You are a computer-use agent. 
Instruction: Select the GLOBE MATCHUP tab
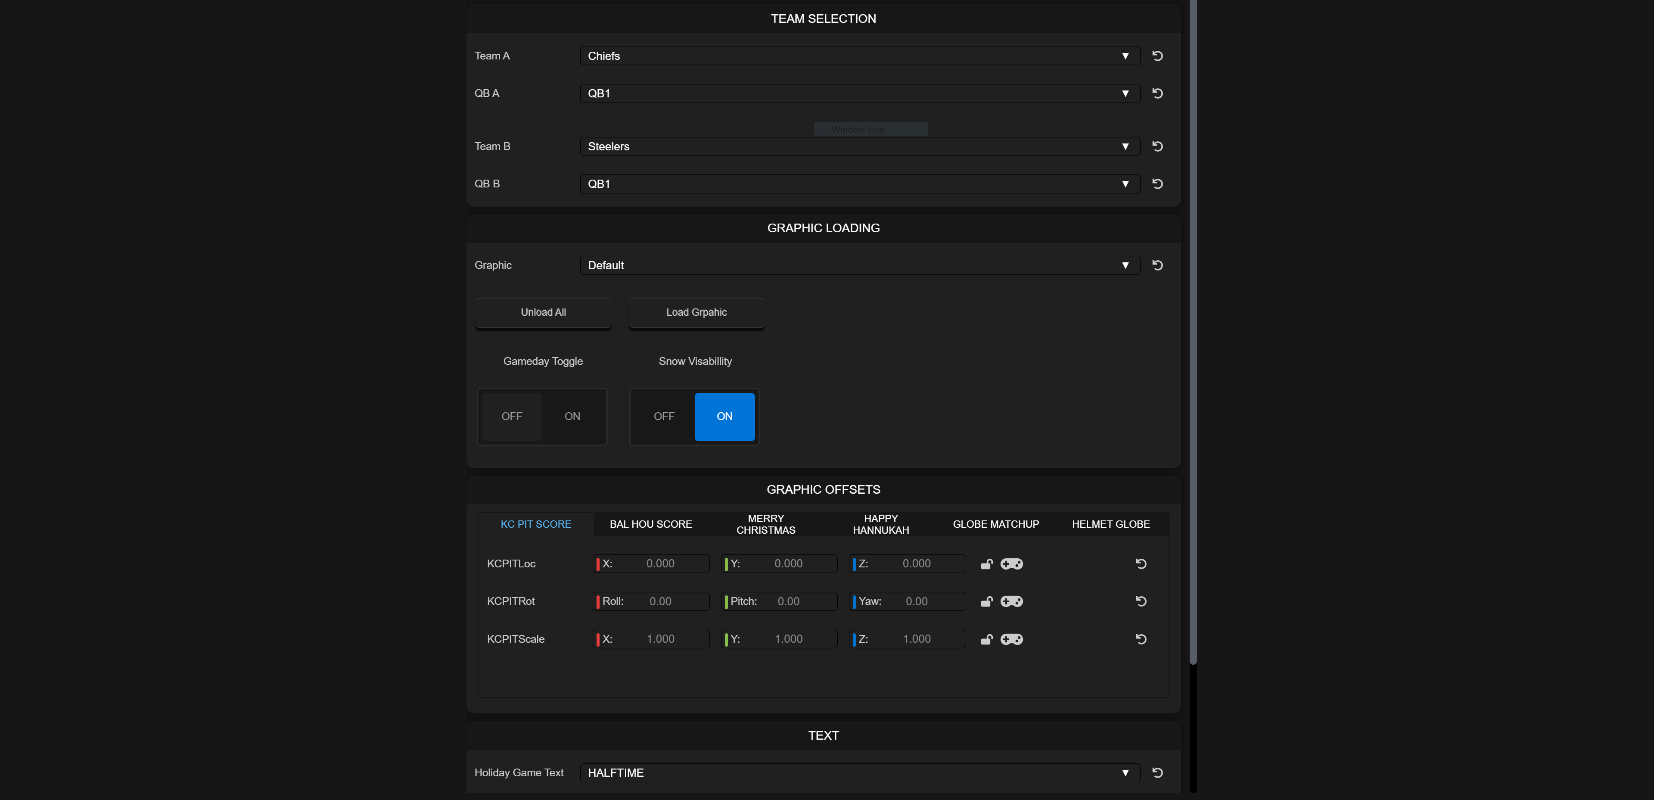(x=995, y=524)
